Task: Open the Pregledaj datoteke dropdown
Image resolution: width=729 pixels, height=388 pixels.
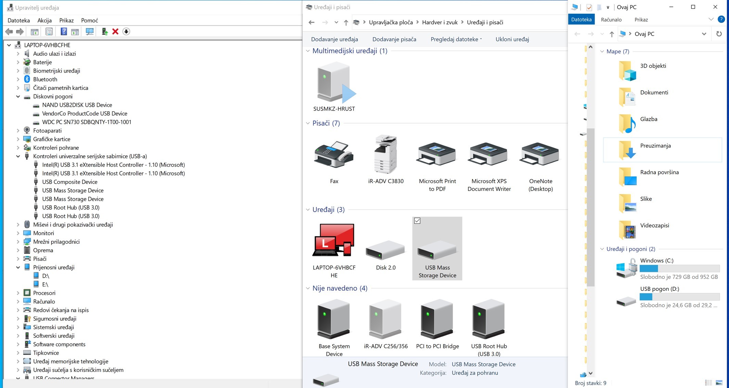Action: pyautogui.click(x=456, y=39)
